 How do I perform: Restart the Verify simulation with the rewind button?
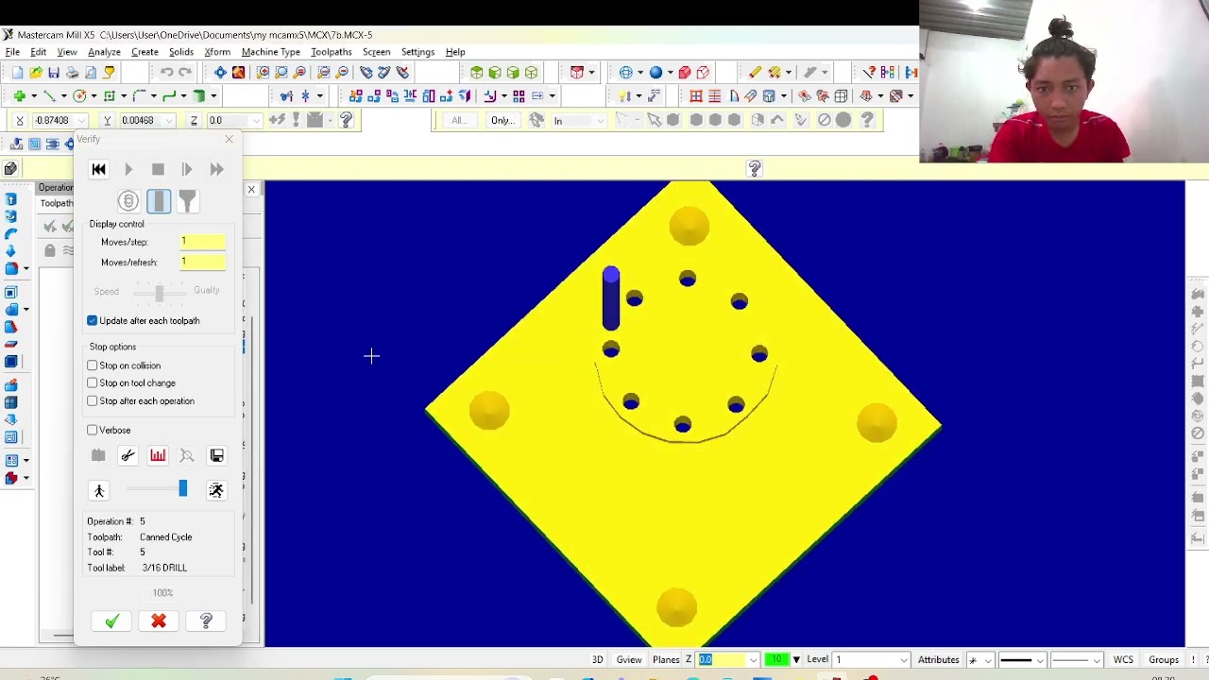98,169
